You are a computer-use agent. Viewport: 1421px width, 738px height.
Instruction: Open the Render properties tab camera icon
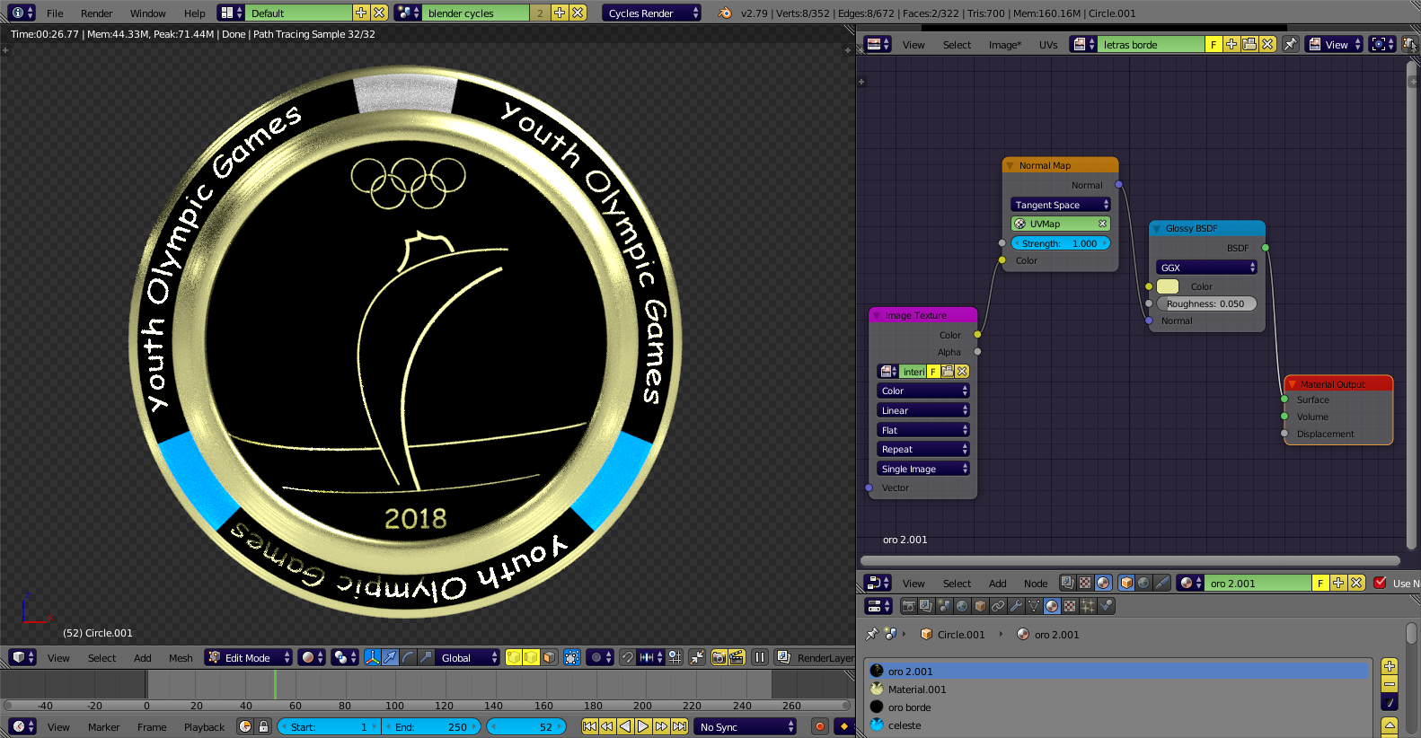click(x=908, y=606)
